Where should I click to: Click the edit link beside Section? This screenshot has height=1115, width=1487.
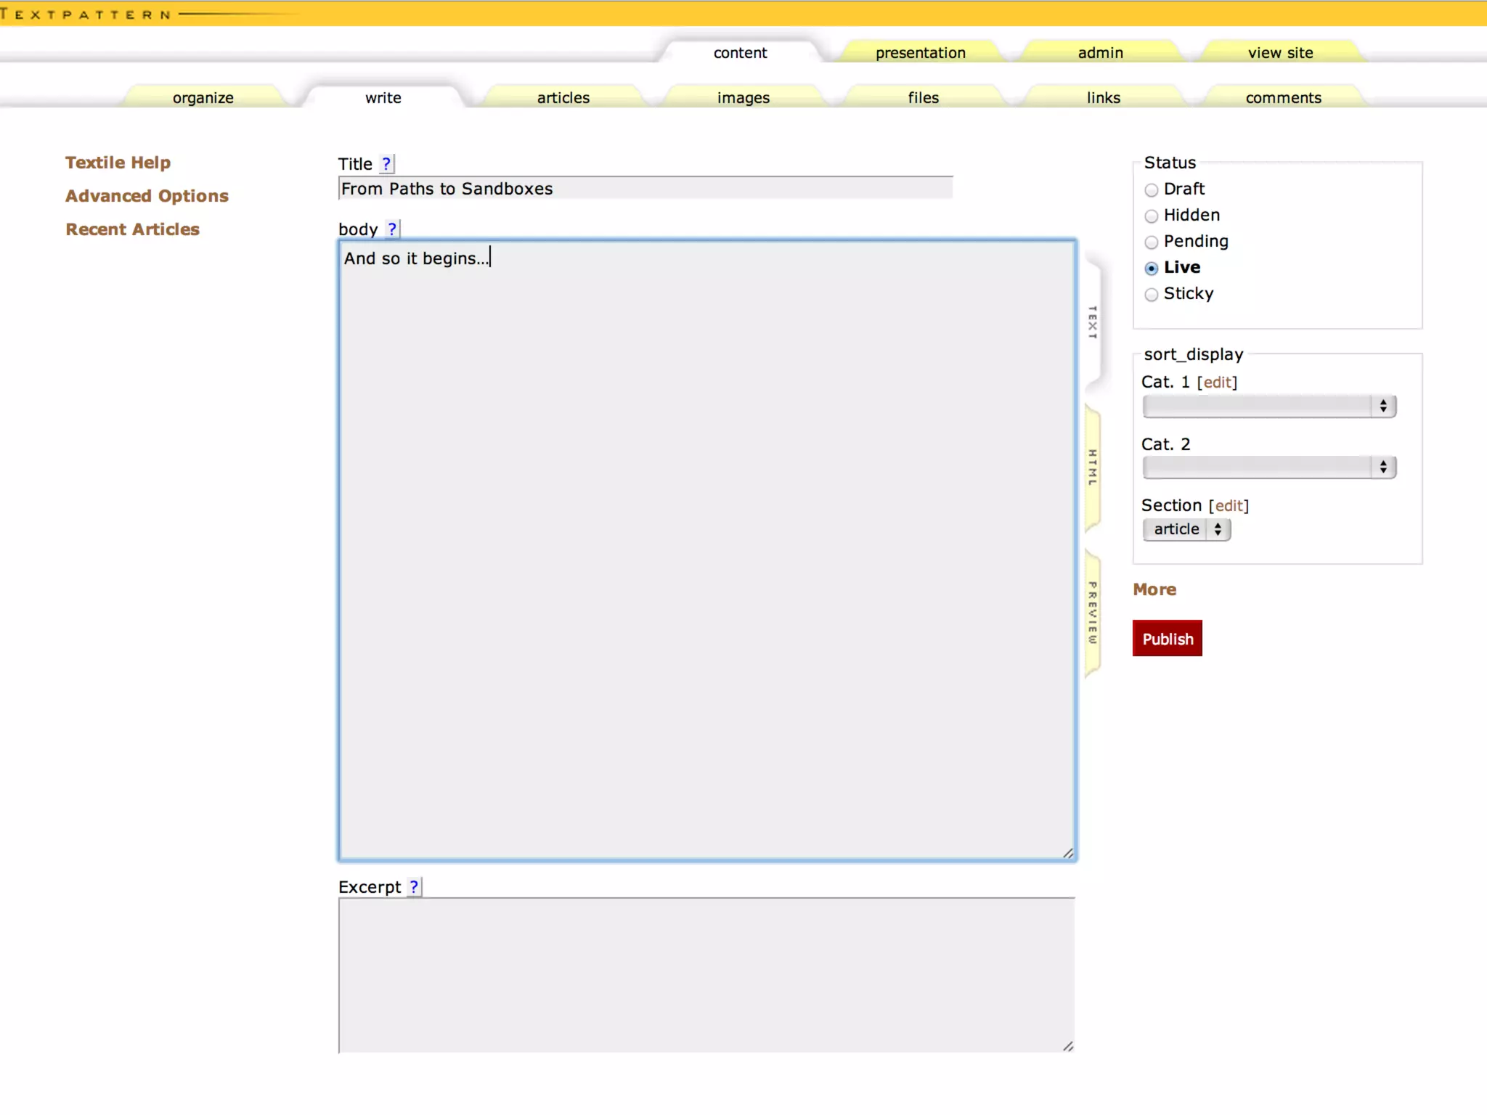(1229, 506)
